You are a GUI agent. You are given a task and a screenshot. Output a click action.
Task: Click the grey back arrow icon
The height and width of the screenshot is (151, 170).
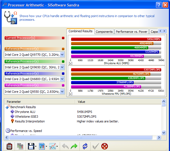(x=65, y=146)
